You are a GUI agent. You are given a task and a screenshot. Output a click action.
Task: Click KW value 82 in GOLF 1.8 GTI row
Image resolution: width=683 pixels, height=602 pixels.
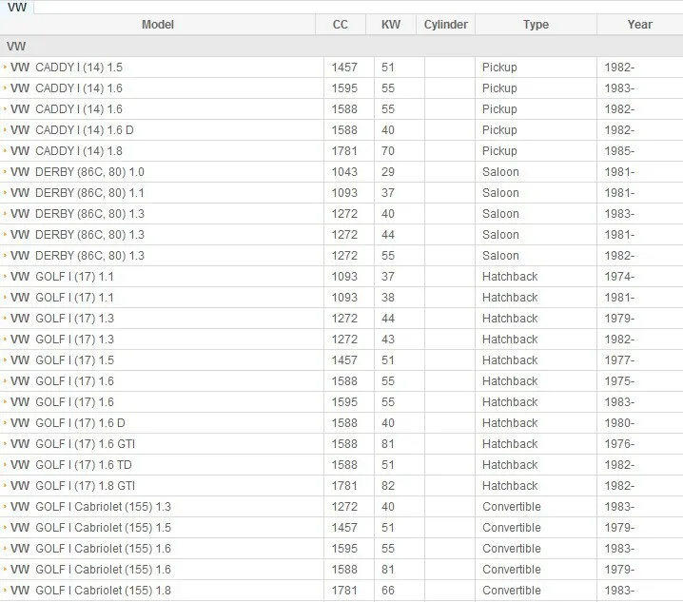coord(388,486)
